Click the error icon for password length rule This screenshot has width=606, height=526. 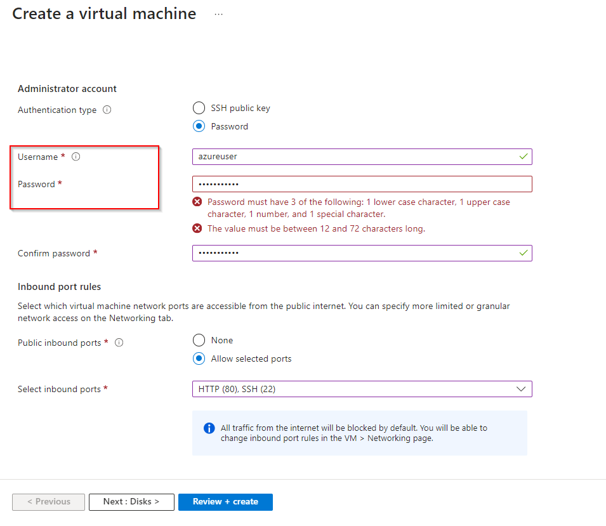tap(197, 228)
